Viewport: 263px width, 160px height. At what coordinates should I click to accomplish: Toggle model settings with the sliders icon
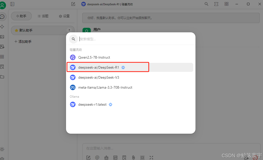pyautogui.click(x=115, y=157)
